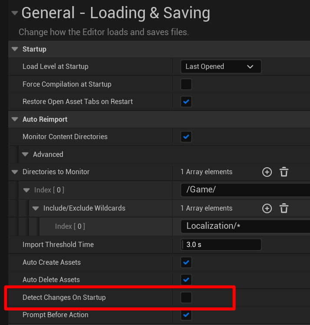Click wildcard 'Index [ 0 ]' label beside Localization/*
This screenshot has width=310, height=325.
[x=70, y=226]
